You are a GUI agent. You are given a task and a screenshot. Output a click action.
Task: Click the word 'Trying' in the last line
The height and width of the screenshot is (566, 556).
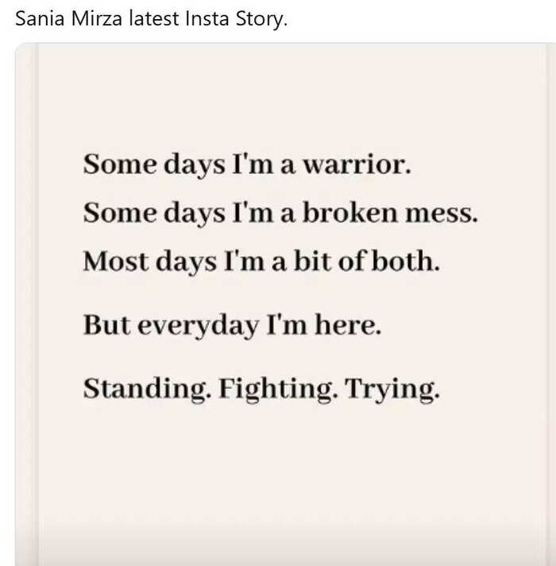392,390
